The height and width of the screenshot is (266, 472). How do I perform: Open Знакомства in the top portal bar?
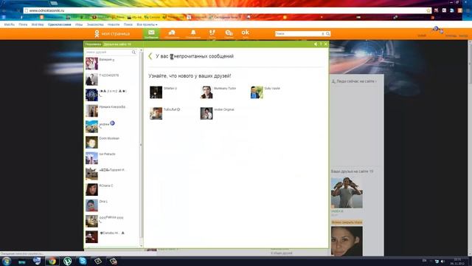(x=95, y=24)
